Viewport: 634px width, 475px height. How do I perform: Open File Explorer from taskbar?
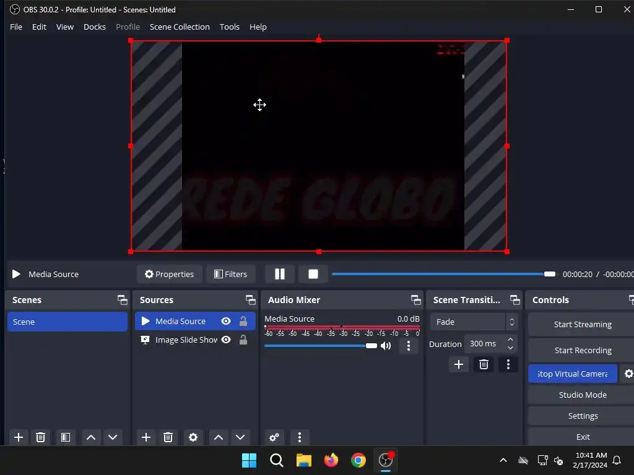tap(303, 460)
